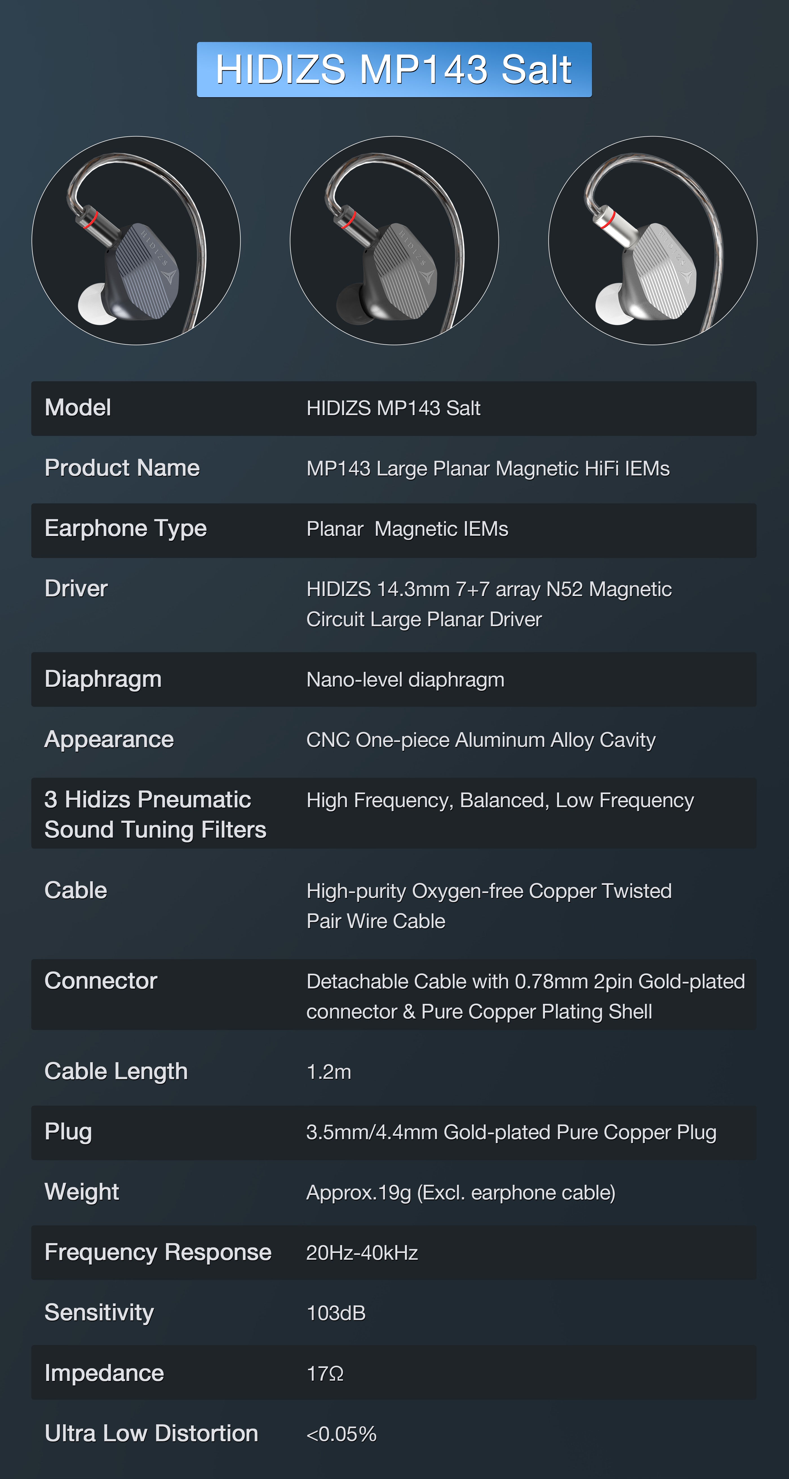
Task: Click the Hidizs Pneumatic Sound Tuning Filters label
Action: pyautogui.click(x=155, y=814)
